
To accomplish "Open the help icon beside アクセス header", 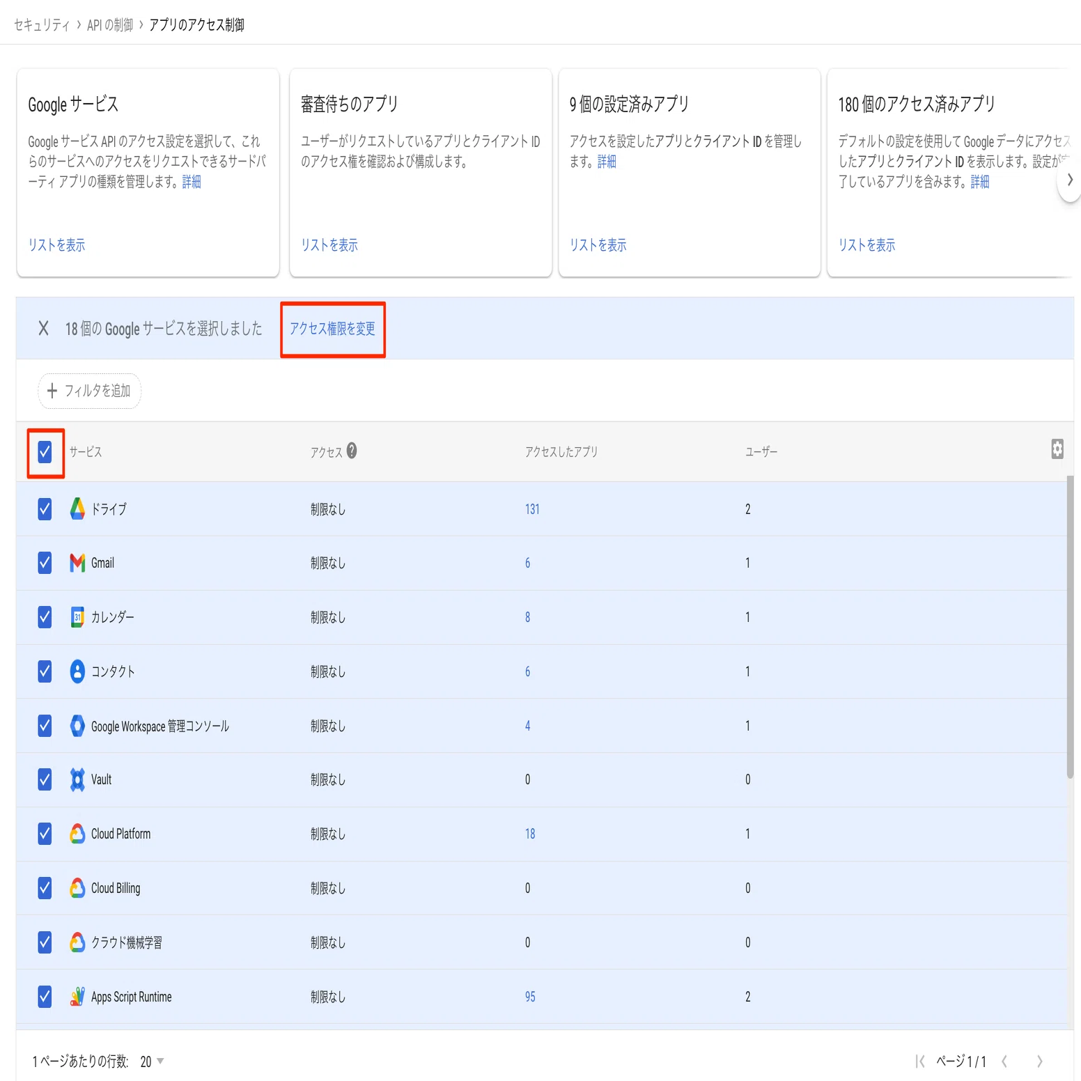I will coord(352,451).
